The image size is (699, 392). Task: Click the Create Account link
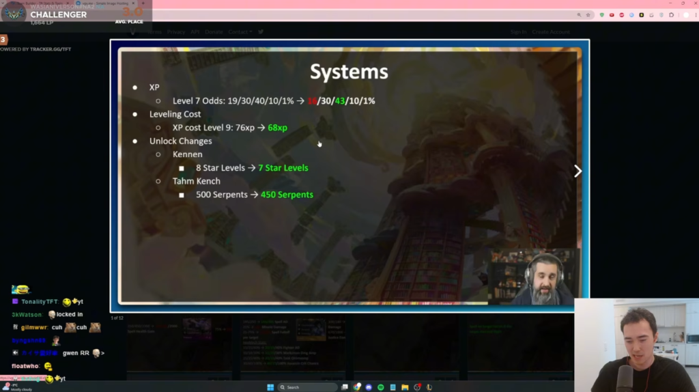pyautogui.click(x=550, y=32)
